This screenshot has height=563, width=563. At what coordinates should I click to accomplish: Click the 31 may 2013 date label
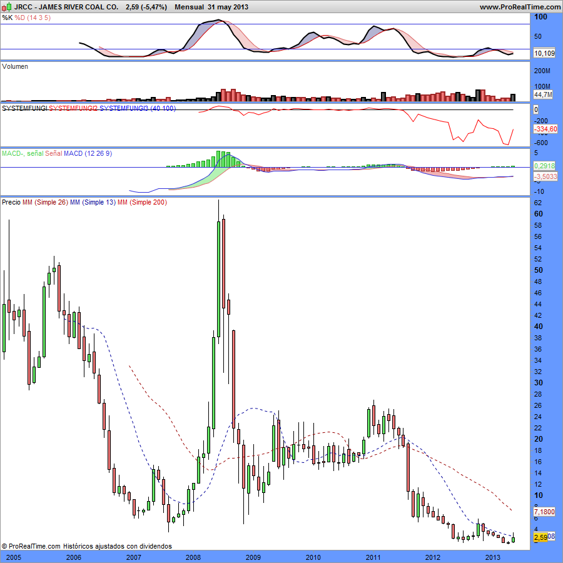[x=228, y=7]
